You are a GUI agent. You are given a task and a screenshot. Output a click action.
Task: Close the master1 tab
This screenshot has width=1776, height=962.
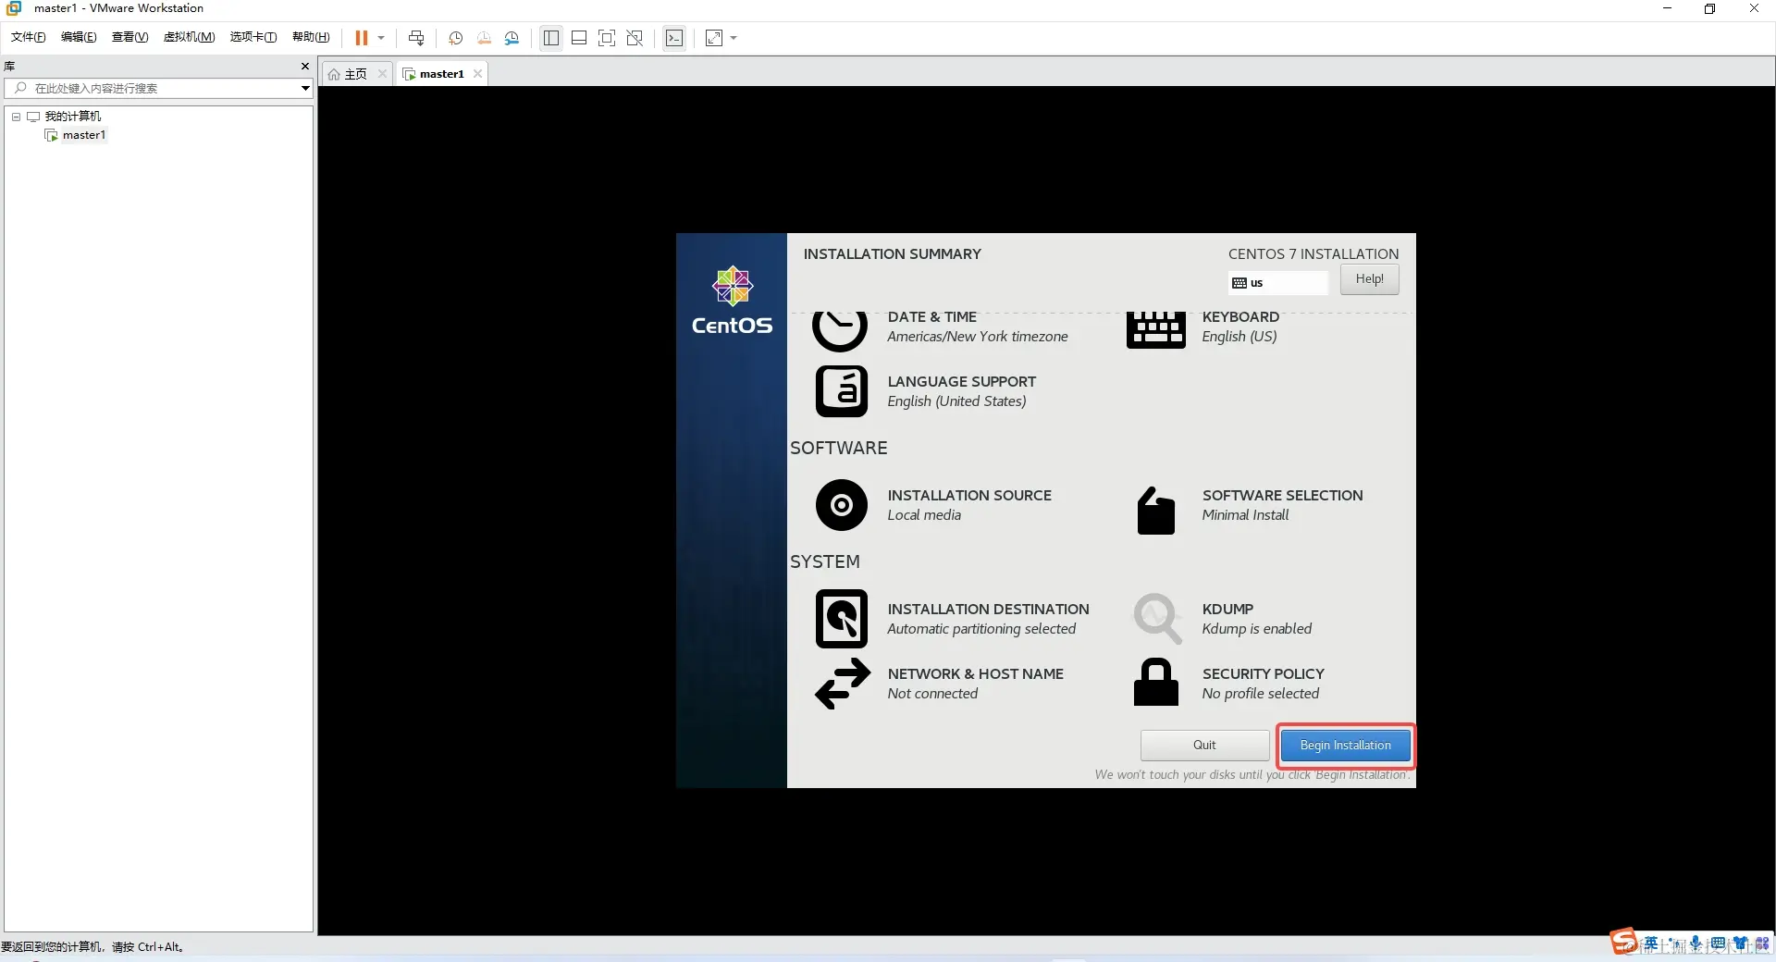[477, 74]
